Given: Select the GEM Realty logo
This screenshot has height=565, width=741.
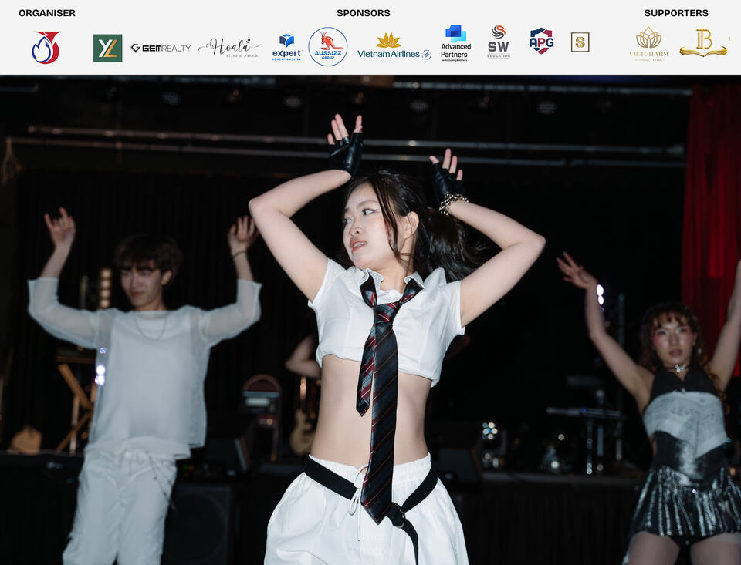Looking at the screenshot, I should [x=161, y=48].
